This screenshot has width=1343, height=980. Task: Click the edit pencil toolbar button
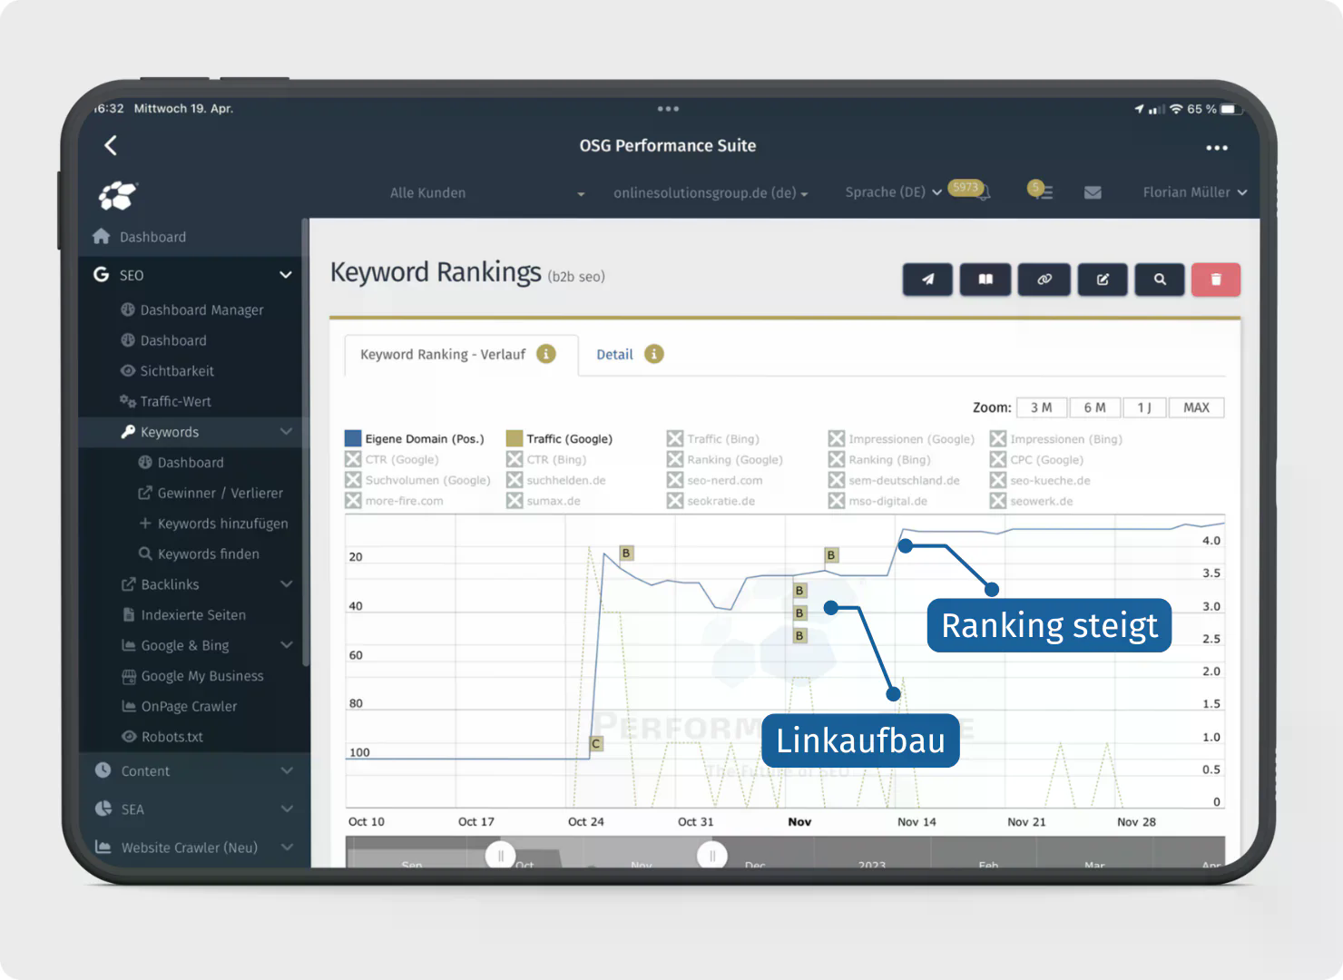[x=1102, y=279]
